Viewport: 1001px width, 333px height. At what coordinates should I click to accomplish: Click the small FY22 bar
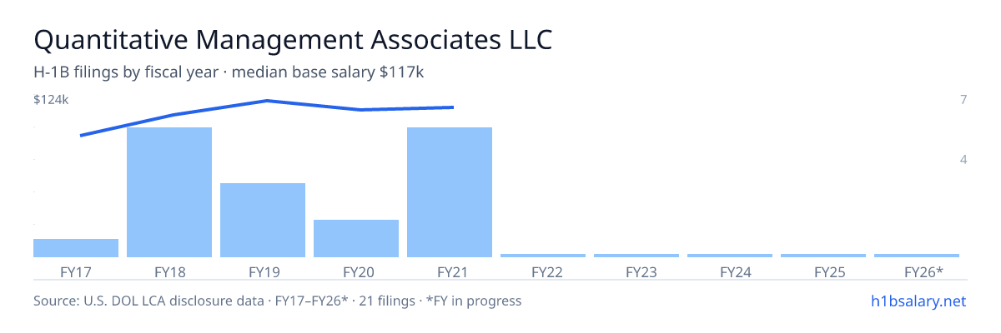click(543, 256)
